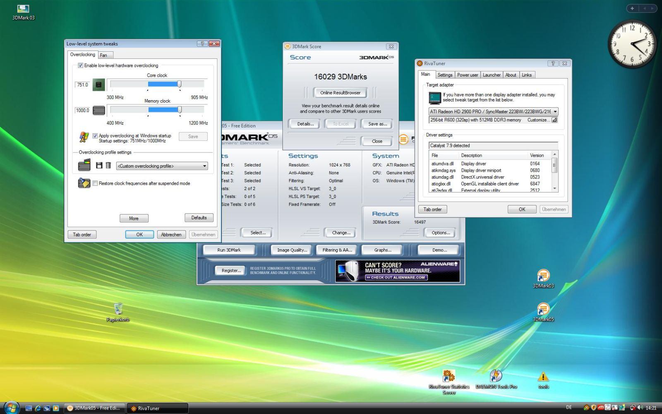Click the Demo... button
The image size is (662, 414).
click(x=439, y=250)
